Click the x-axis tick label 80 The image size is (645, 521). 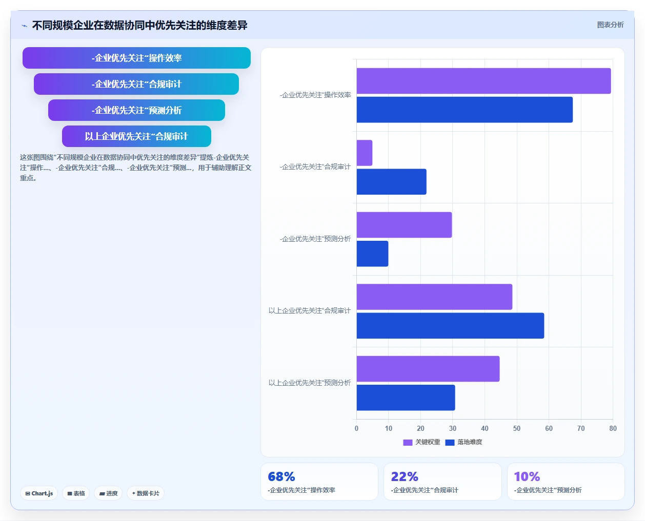tap(613, 428)
